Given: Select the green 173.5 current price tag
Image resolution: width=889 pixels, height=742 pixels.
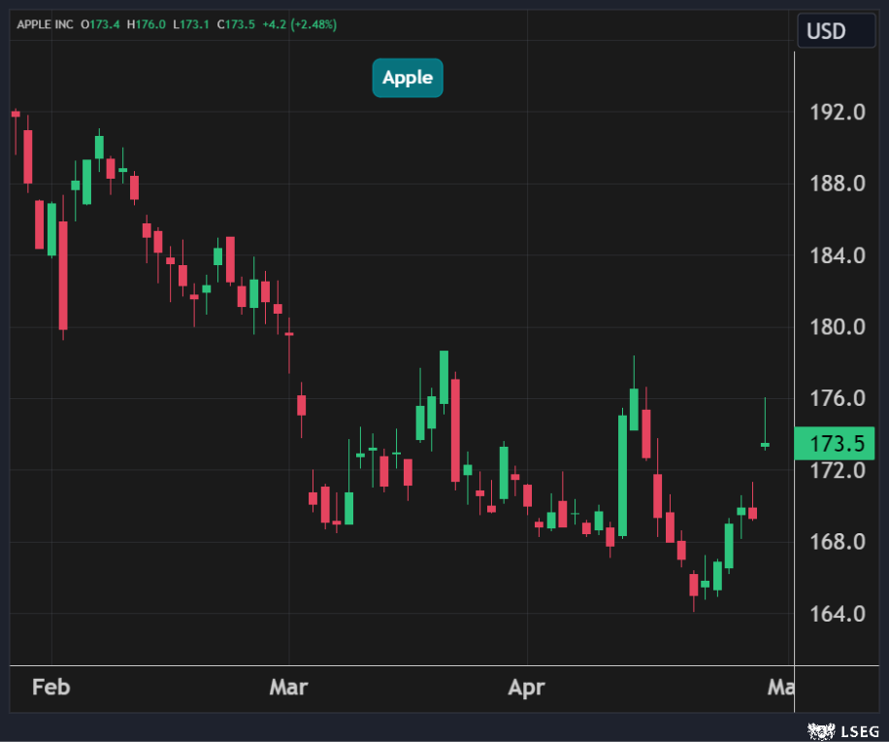Looking at the screenshot, I should [x=835, y=444].
